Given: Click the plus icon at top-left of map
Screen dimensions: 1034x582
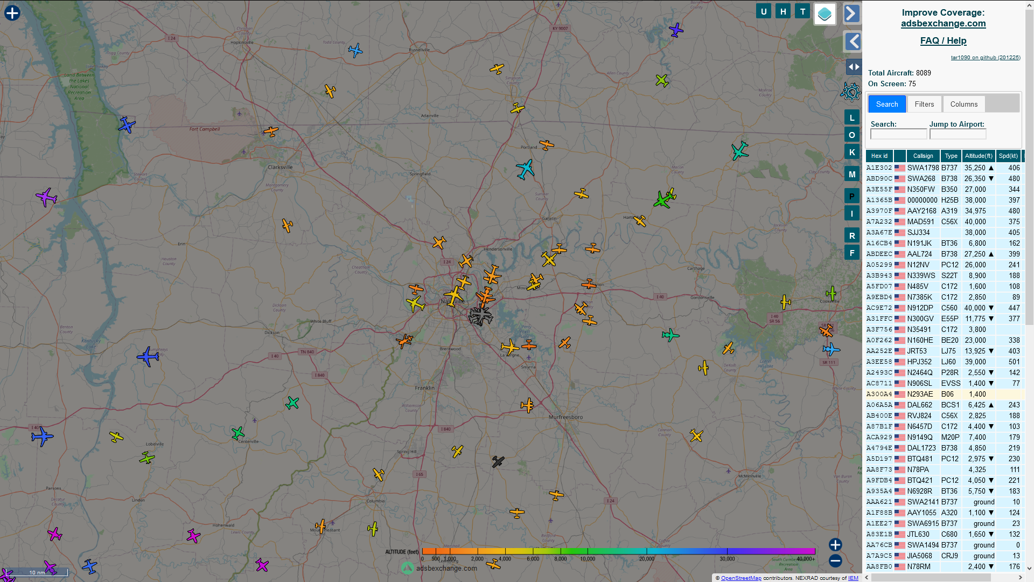Looking at the screenshot, I should 12,13.
